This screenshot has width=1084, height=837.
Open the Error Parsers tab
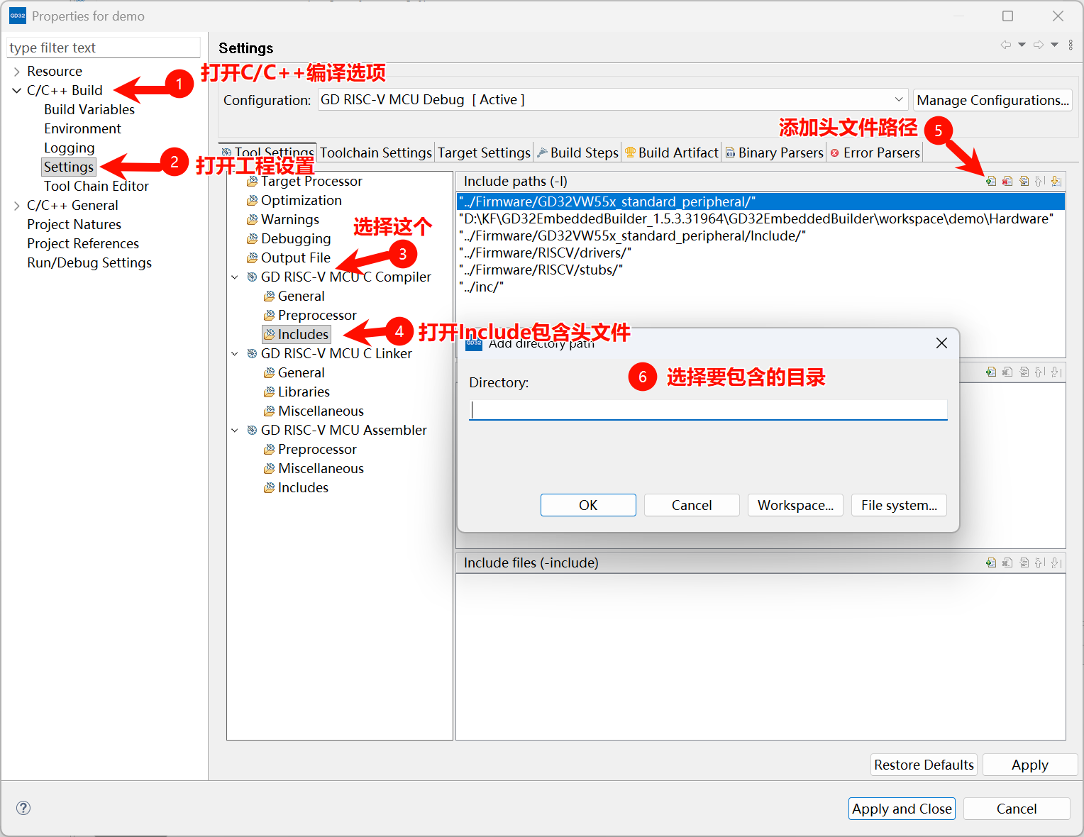[x=880, y=153]
